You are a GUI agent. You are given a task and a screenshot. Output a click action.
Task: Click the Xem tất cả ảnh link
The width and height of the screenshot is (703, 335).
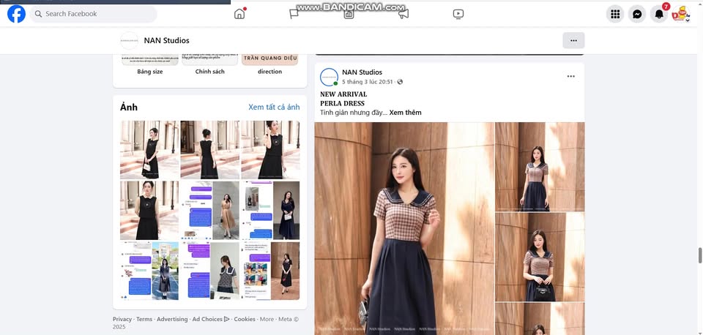274,108
